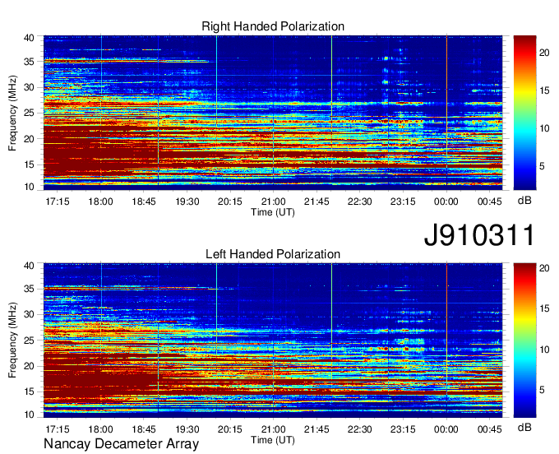Click 17:15 time tick on Right Handed plot
559x454 pixels.
pos(58,202)
